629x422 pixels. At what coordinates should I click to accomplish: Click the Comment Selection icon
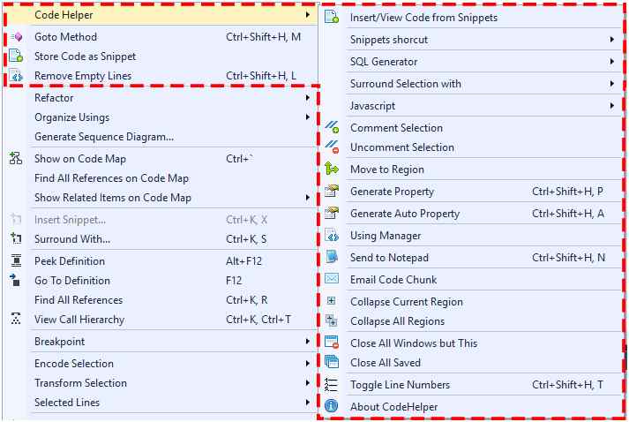click(x=332, y=128)
